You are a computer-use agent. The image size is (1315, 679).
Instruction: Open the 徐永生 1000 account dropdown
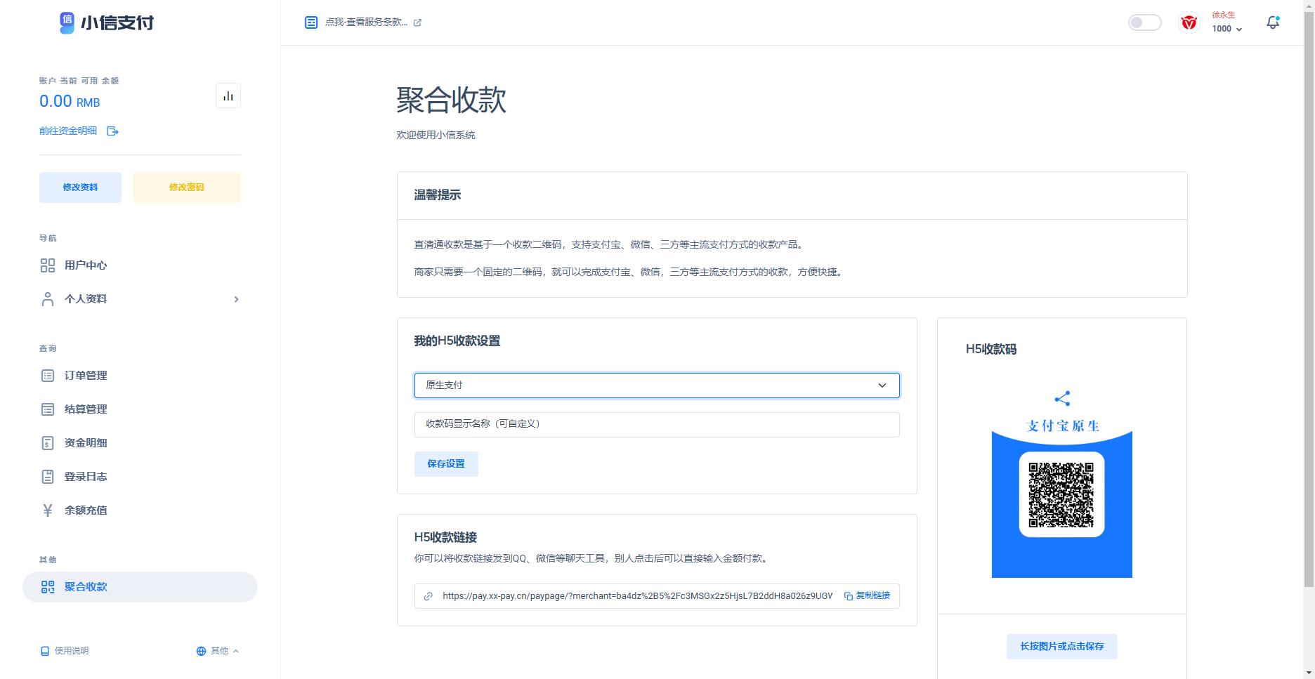click(1225, 22)
